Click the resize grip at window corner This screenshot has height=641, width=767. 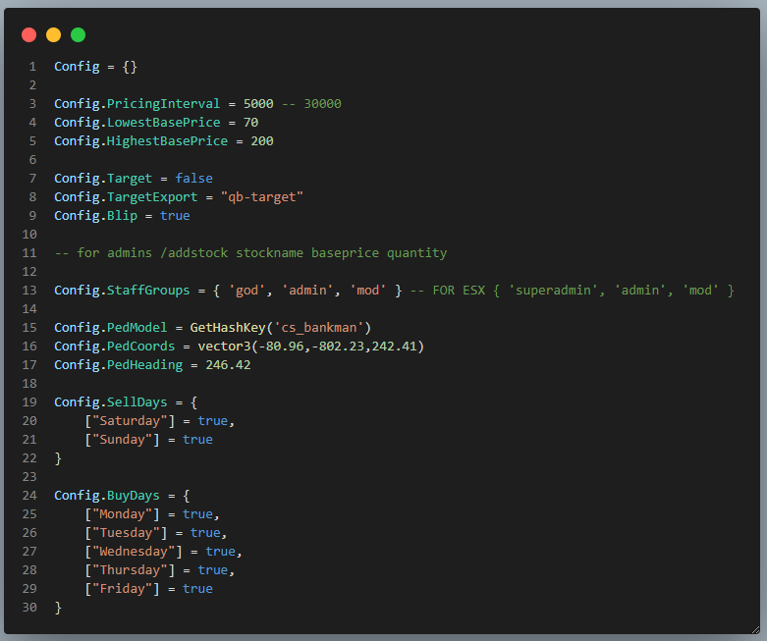755,630
